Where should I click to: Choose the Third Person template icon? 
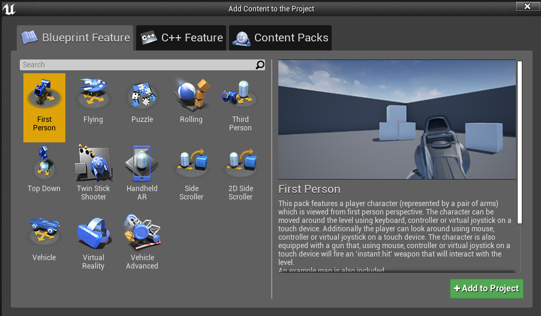(240, 93)
